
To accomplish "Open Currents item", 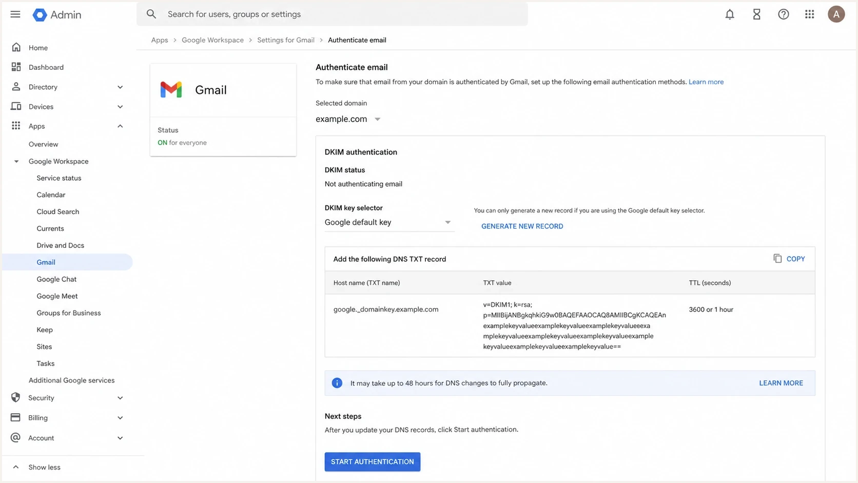I will (x=50, y=228).
